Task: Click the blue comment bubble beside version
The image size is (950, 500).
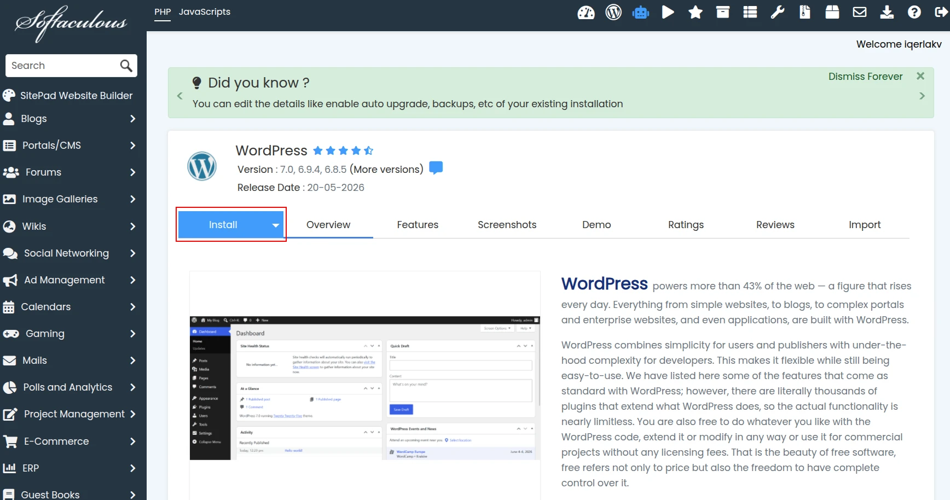Action: coord(436,168)
